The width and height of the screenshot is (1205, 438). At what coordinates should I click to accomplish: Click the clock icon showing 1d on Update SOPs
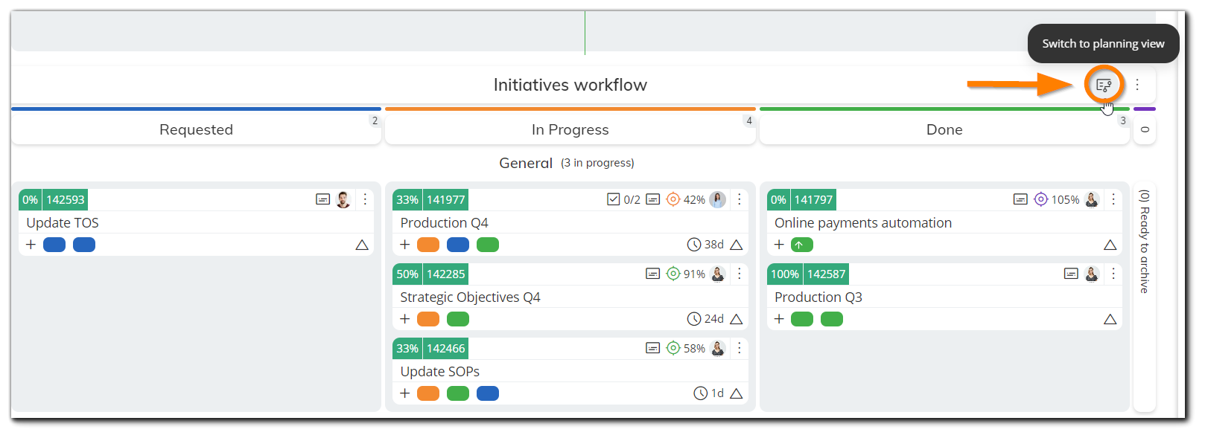[x=699, y=393]
